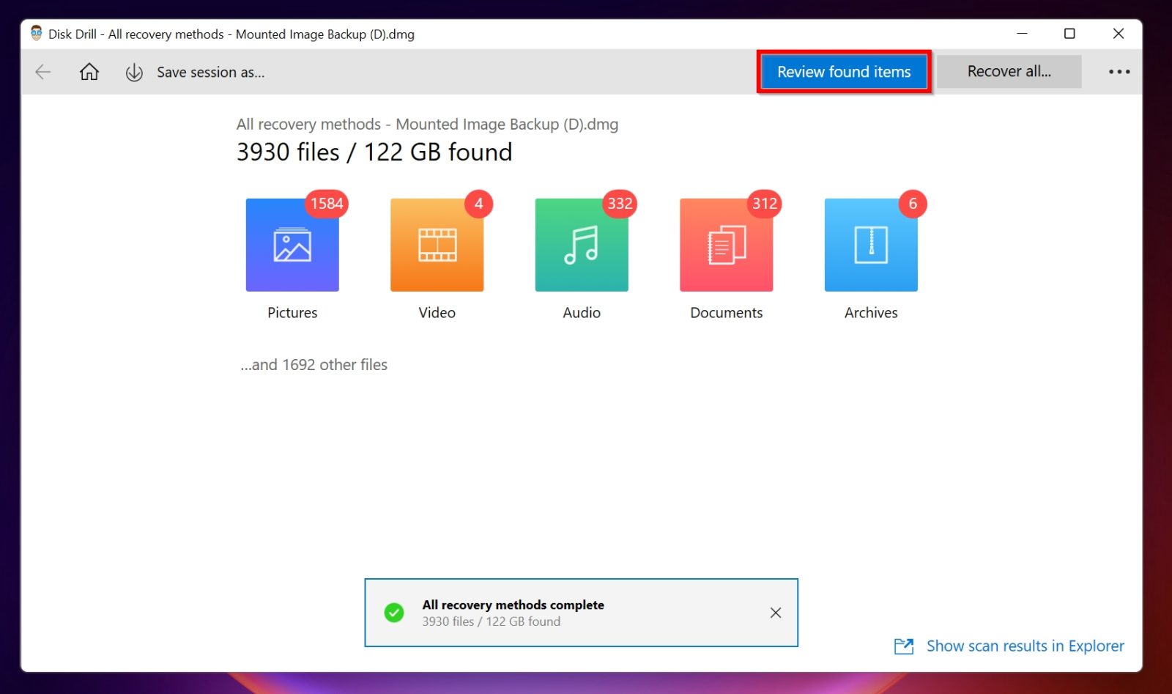1172x694 pixels.
Task: Click Recover all
Action: 1009,71
